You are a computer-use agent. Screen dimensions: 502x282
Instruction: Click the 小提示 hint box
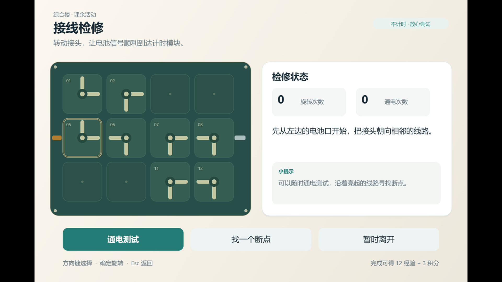[356, 183]
